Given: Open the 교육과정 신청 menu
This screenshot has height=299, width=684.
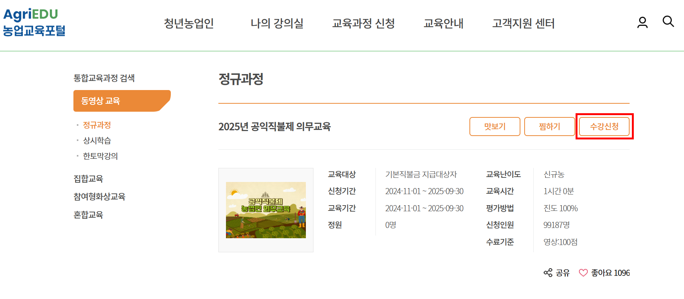Looking at the screenshot, I should [x=363, y=23].
